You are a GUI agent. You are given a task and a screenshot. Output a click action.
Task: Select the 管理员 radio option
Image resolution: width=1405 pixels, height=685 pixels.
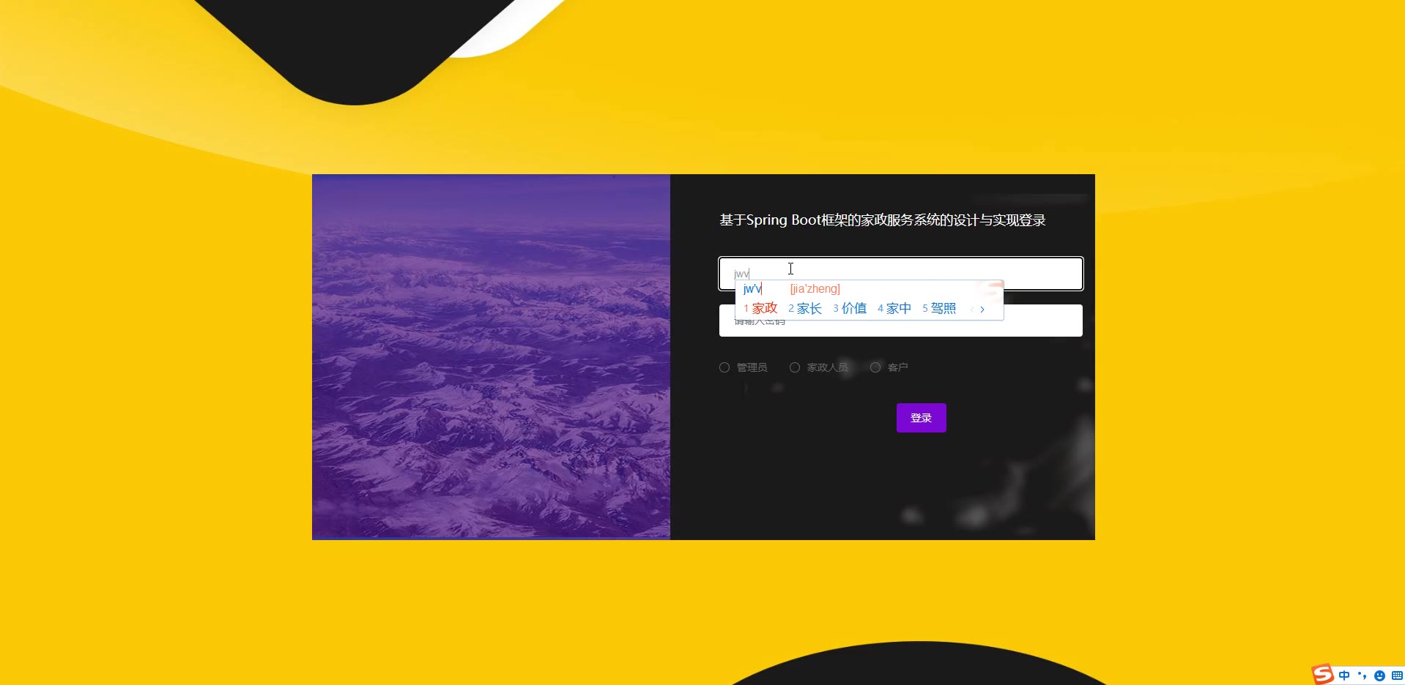724,367
